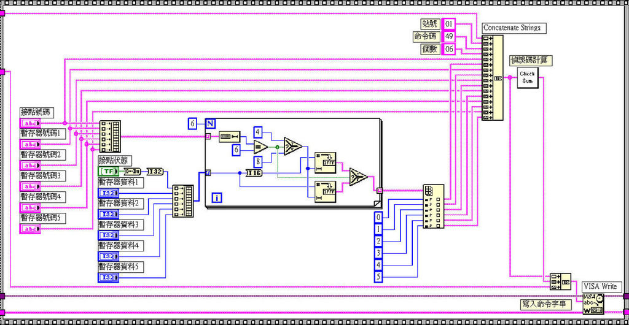Select the I32 conversion node after 接點狀態
The image size is (629, 325).
pyautogui.click(x=155, y=172)
